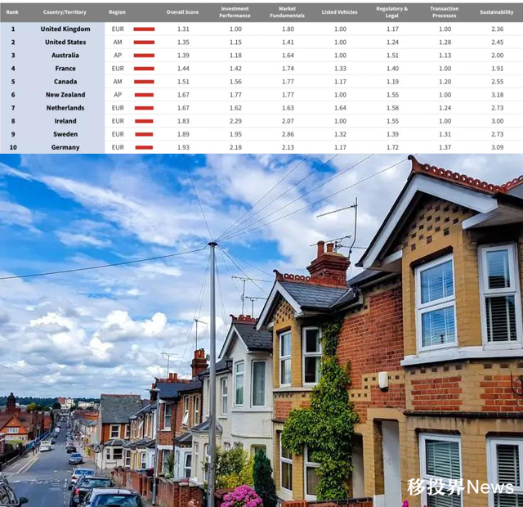The image size is (523, 507).
Task: Select the New Zealand country cell
Action: click(x=65, y=95)
